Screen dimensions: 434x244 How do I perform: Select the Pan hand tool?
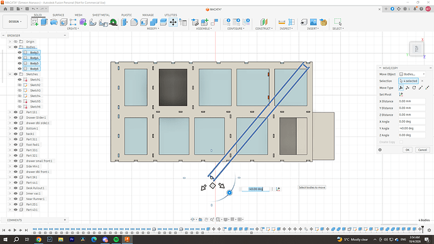click(x=206, y=219)
